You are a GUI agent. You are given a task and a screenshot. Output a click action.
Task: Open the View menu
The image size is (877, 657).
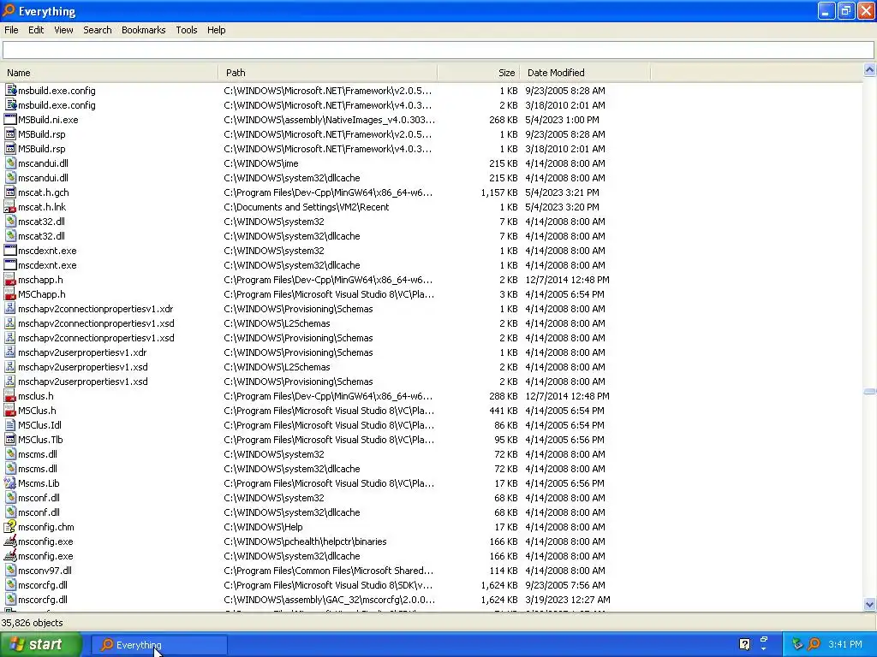(x=63, y=30)
